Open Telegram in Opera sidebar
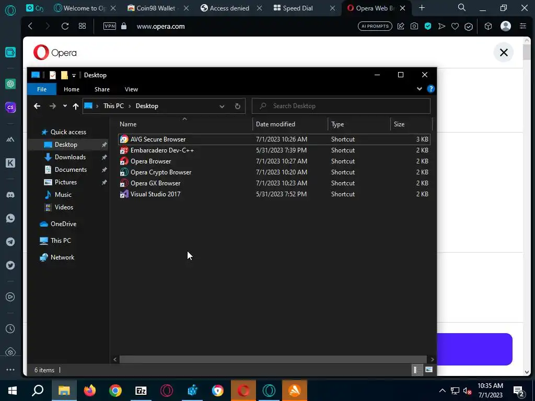Viewport: 535px width, 401px height. [10, 242]
